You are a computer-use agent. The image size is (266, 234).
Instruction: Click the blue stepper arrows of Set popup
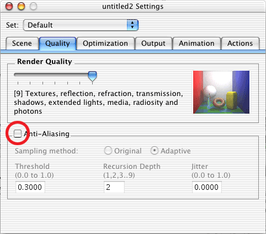tap(132, 25)
